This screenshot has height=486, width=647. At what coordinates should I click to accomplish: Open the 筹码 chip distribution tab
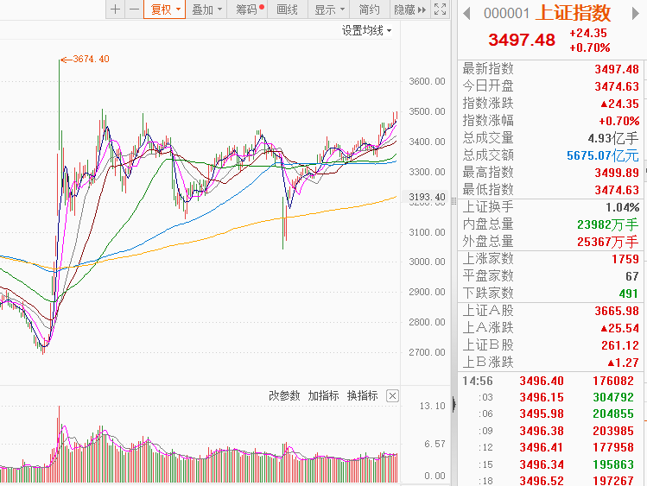[x=249, y=9]
